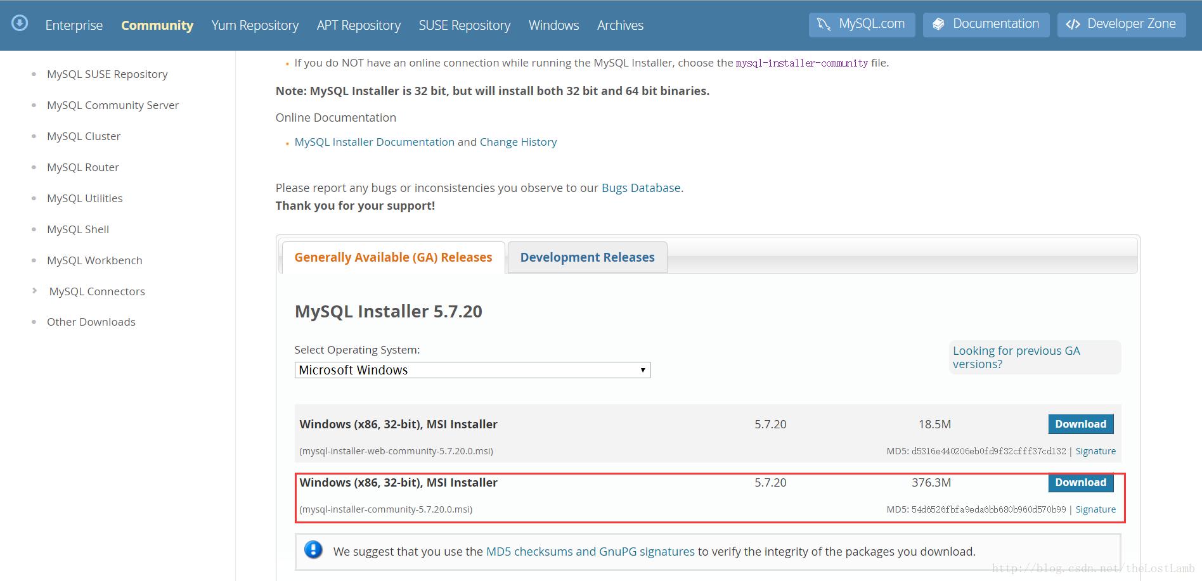
Task: Click the download arrow logo icon top-left
Action: 19,23
